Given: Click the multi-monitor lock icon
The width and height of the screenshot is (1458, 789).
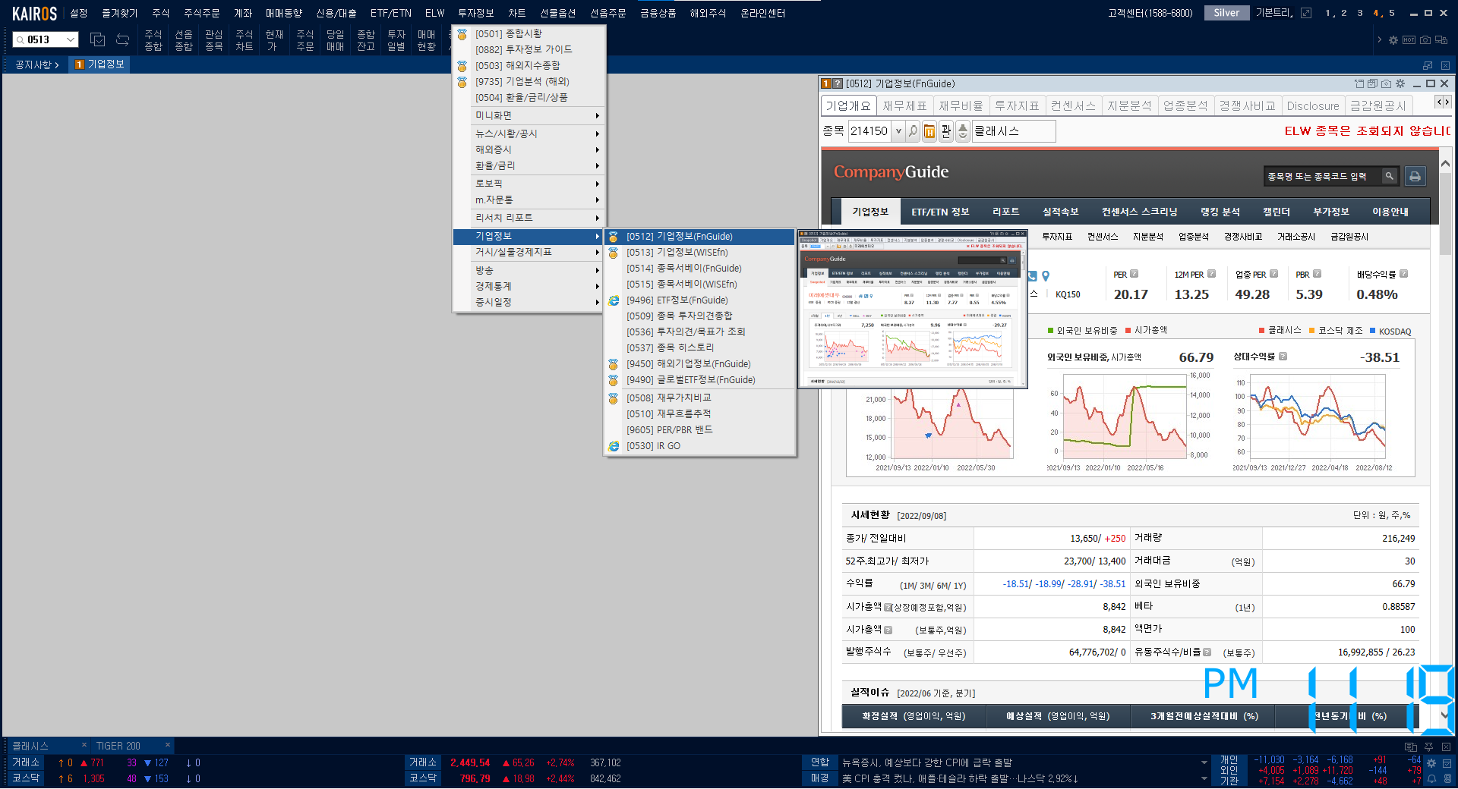Looking at the screenshot, I should pos(1441,40).
